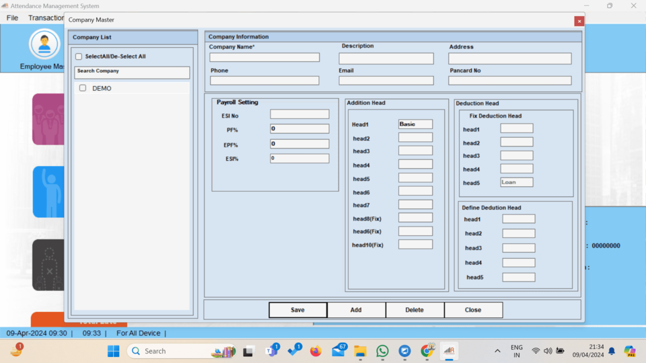Click the battery status icon

(x=560, y=351)
